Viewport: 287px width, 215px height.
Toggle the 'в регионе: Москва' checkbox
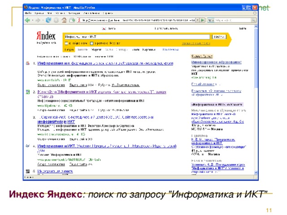[x=91, y=43]
